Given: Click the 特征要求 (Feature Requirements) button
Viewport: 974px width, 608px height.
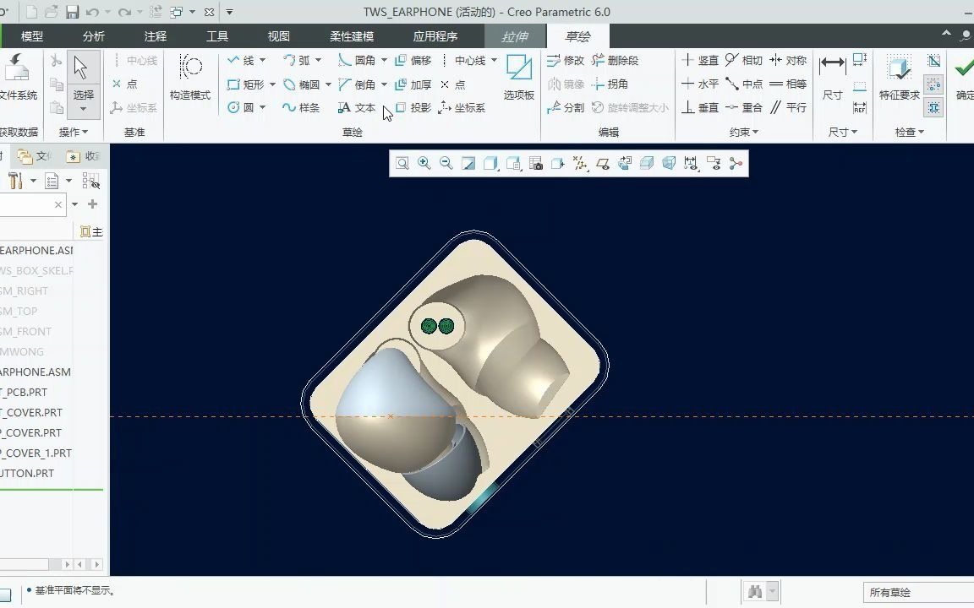Looking at the screenshot, I should point(899,76).
